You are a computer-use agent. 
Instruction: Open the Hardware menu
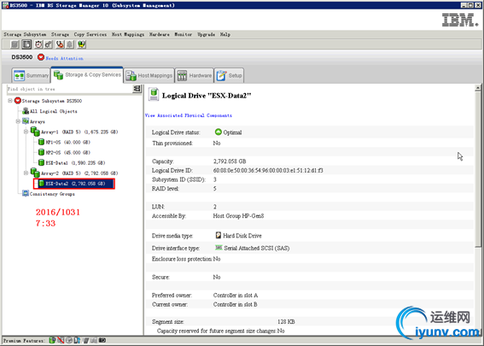pos(160,34)
